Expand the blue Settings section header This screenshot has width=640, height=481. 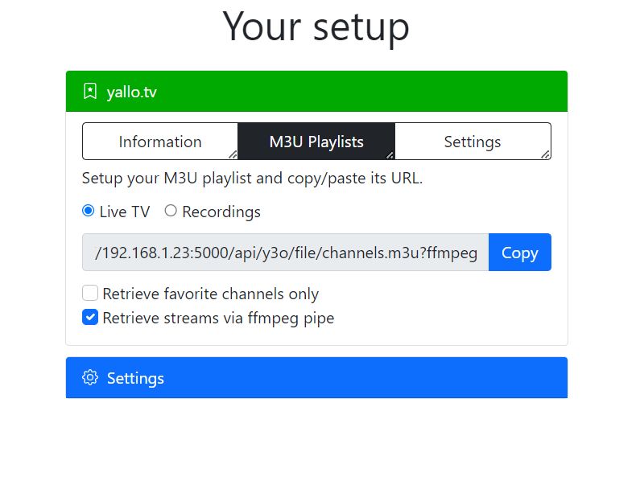tap(316, 378)
